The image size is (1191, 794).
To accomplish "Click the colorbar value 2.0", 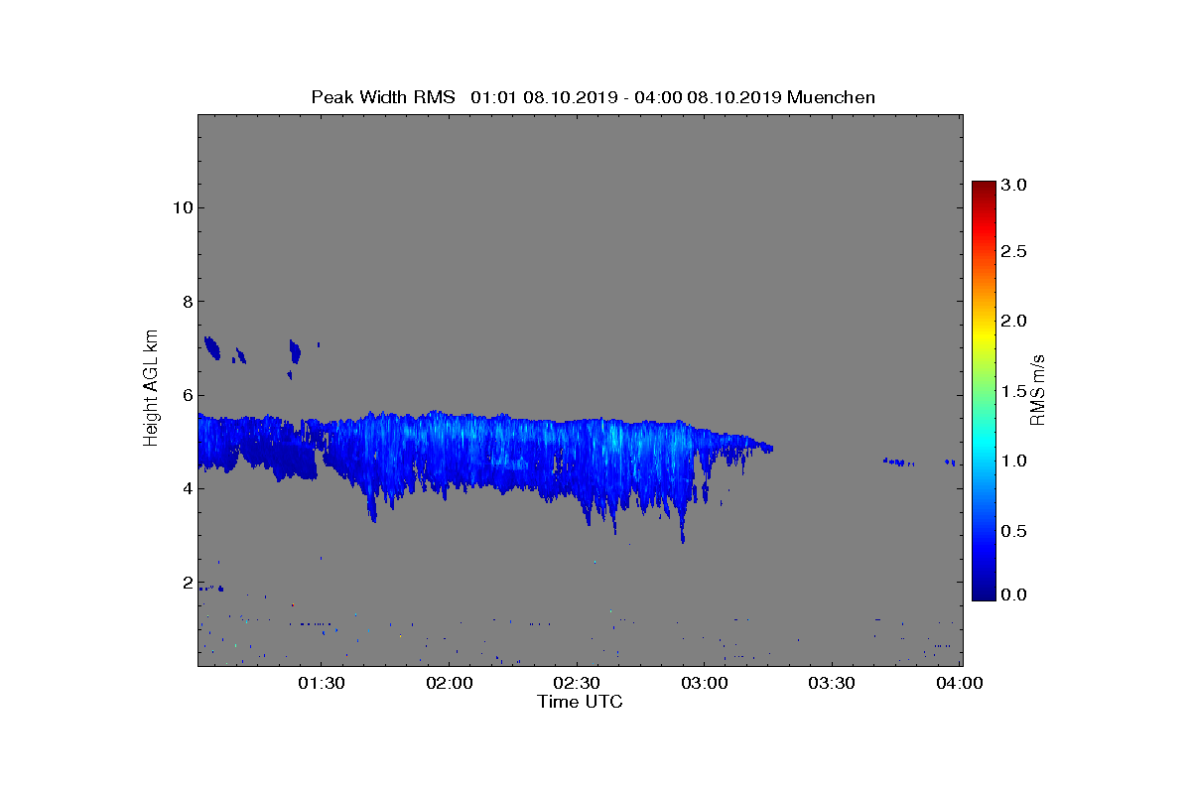I will coord(1013,321).
